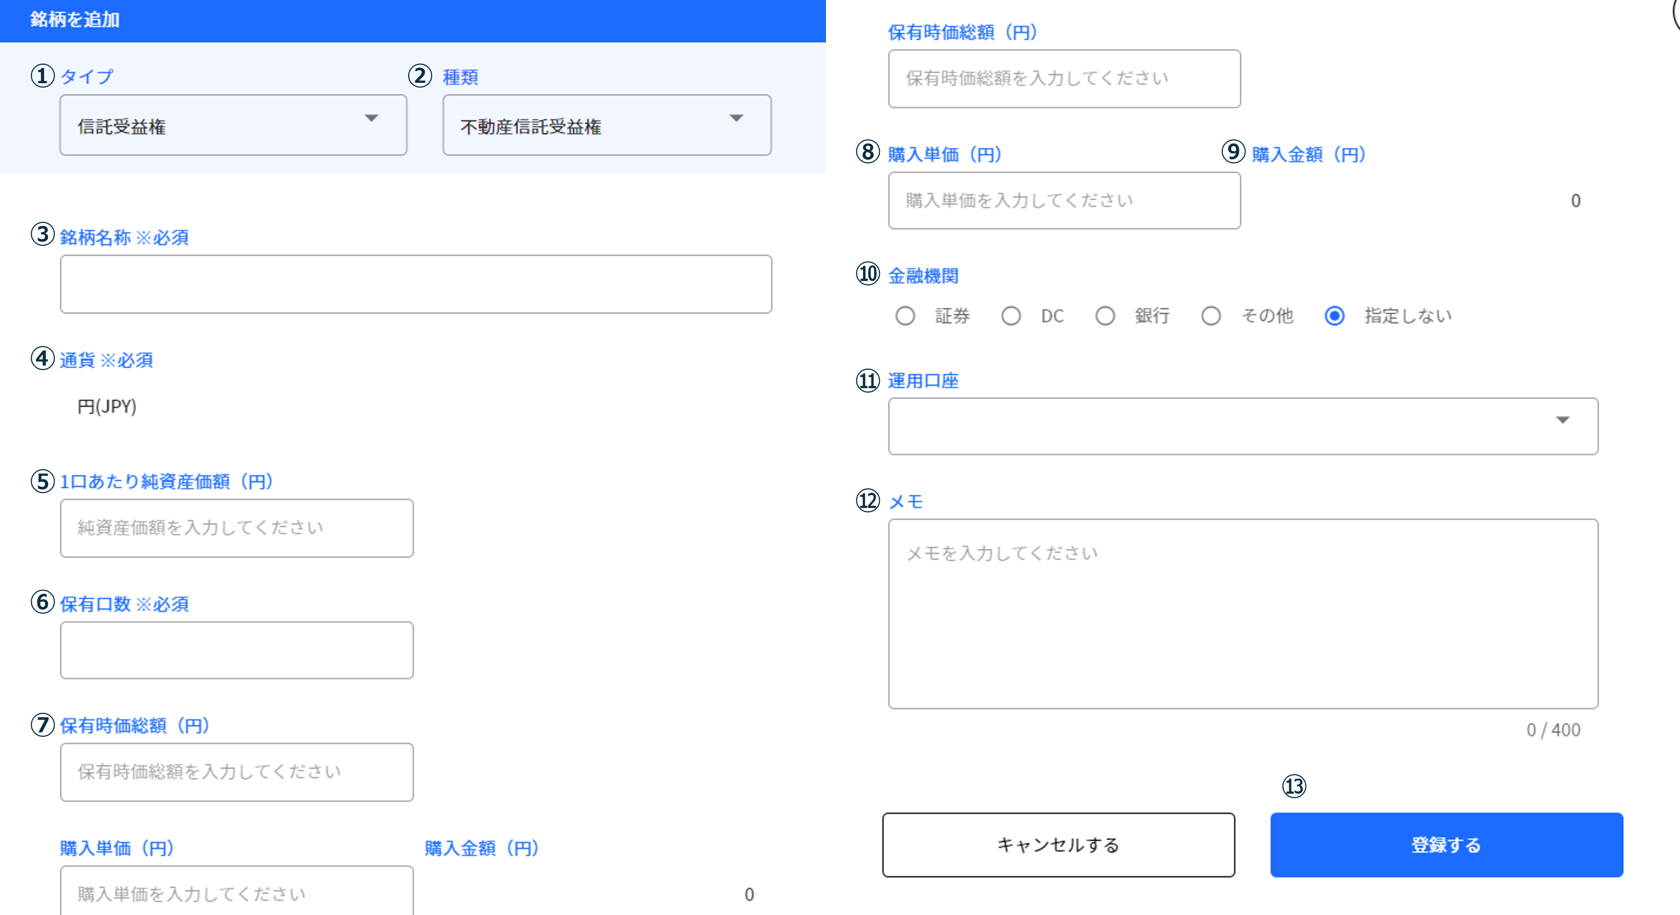Click the 銘柄を追加 header title
This screenshot has height=915, width=1680.
click(x=74, y=20)
